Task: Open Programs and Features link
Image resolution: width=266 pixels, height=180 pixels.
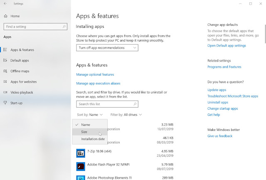Action: [x=224, y=67]
